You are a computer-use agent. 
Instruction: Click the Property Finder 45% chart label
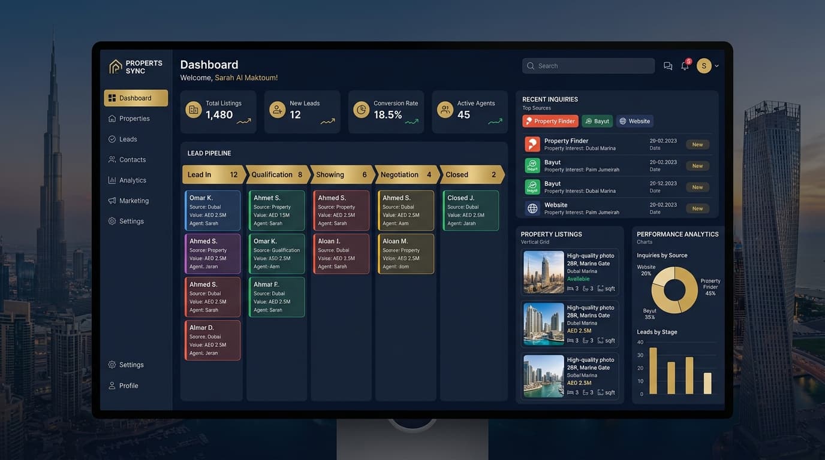[x=710, y=287]
